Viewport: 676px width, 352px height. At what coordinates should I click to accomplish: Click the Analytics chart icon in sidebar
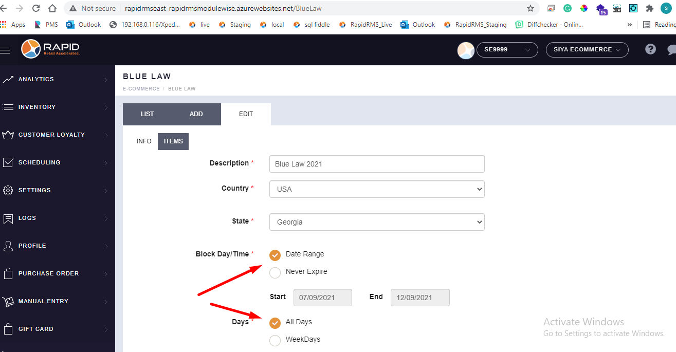pyautogui.click(x=8, y=79)
